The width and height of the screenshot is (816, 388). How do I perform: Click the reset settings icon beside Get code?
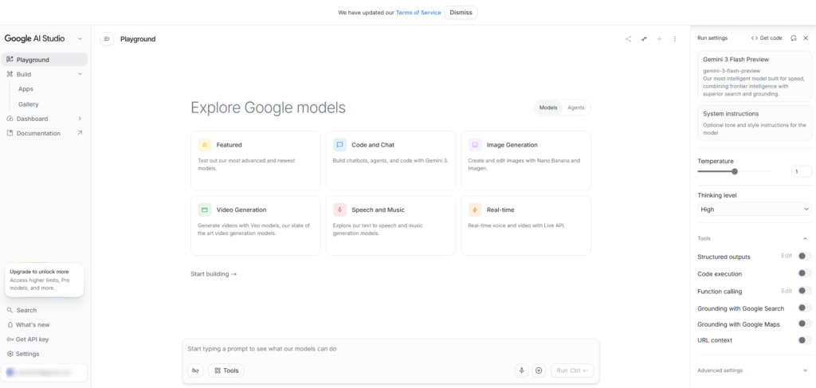(x=793, y=38)
